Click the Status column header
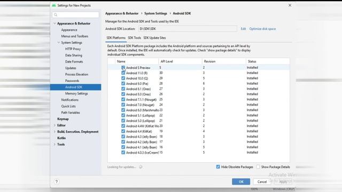The height and width of the screenshot is (192, 342). 268,61
